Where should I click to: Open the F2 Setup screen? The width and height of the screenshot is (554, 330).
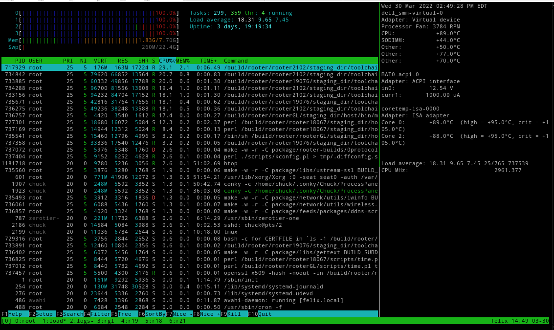pyautogui.click(x=43, y=314)
